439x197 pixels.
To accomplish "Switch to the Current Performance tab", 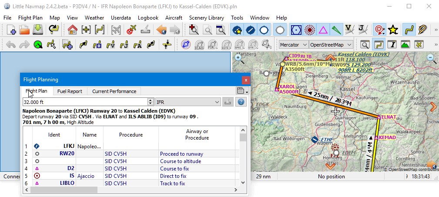I will pyautogui.click(x=114, y=91).
